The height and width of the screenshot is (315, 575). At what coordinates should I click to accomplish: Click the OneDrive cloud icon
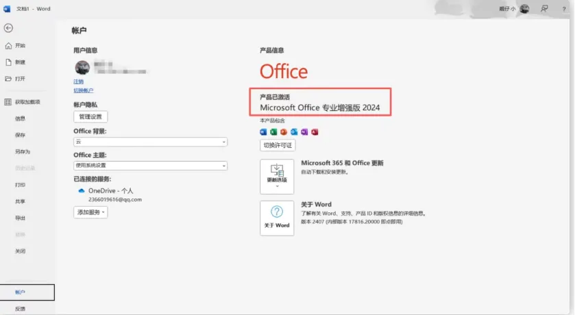pos(82,191)
